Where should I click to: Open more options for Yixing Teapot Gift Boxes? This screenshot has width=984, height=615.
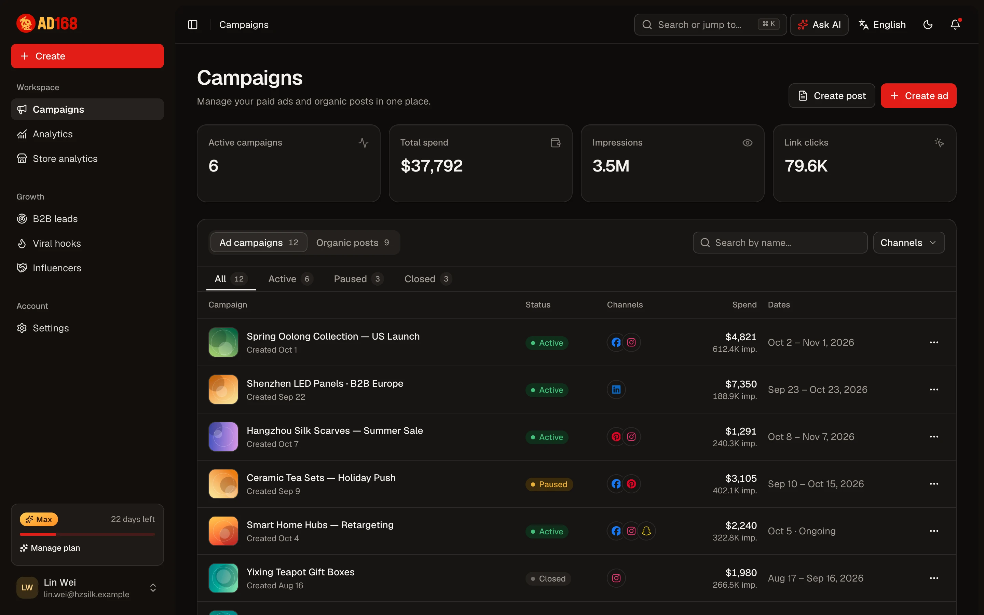[934, 578]
